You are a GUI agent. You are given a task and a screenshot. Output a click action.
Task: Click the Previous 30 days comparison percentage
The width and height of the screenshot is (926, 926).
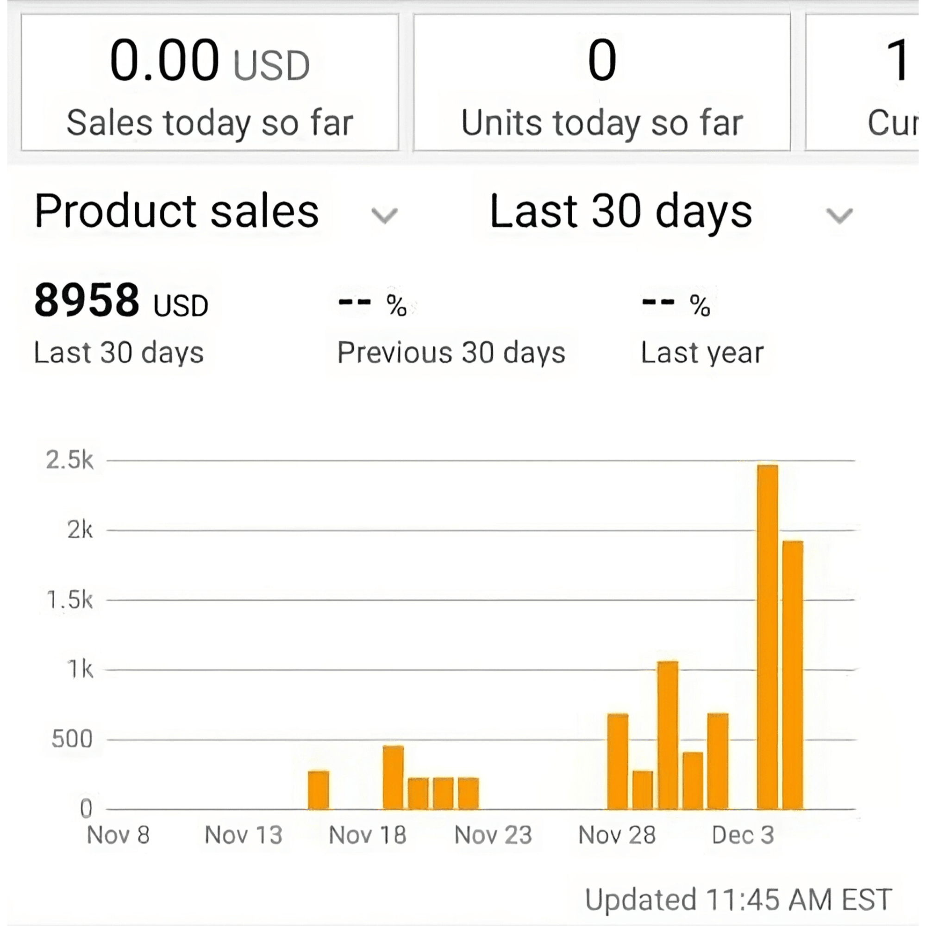372,304
